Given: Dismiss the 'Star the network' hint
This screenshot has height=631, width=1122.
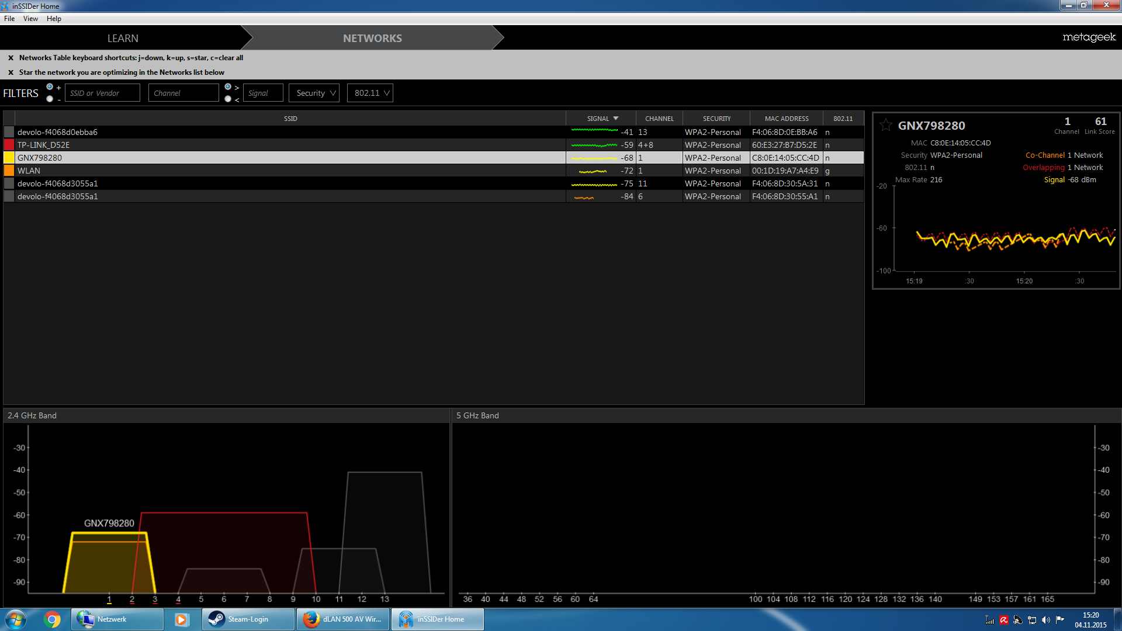Looking at the screenshot, I should 11,72.
